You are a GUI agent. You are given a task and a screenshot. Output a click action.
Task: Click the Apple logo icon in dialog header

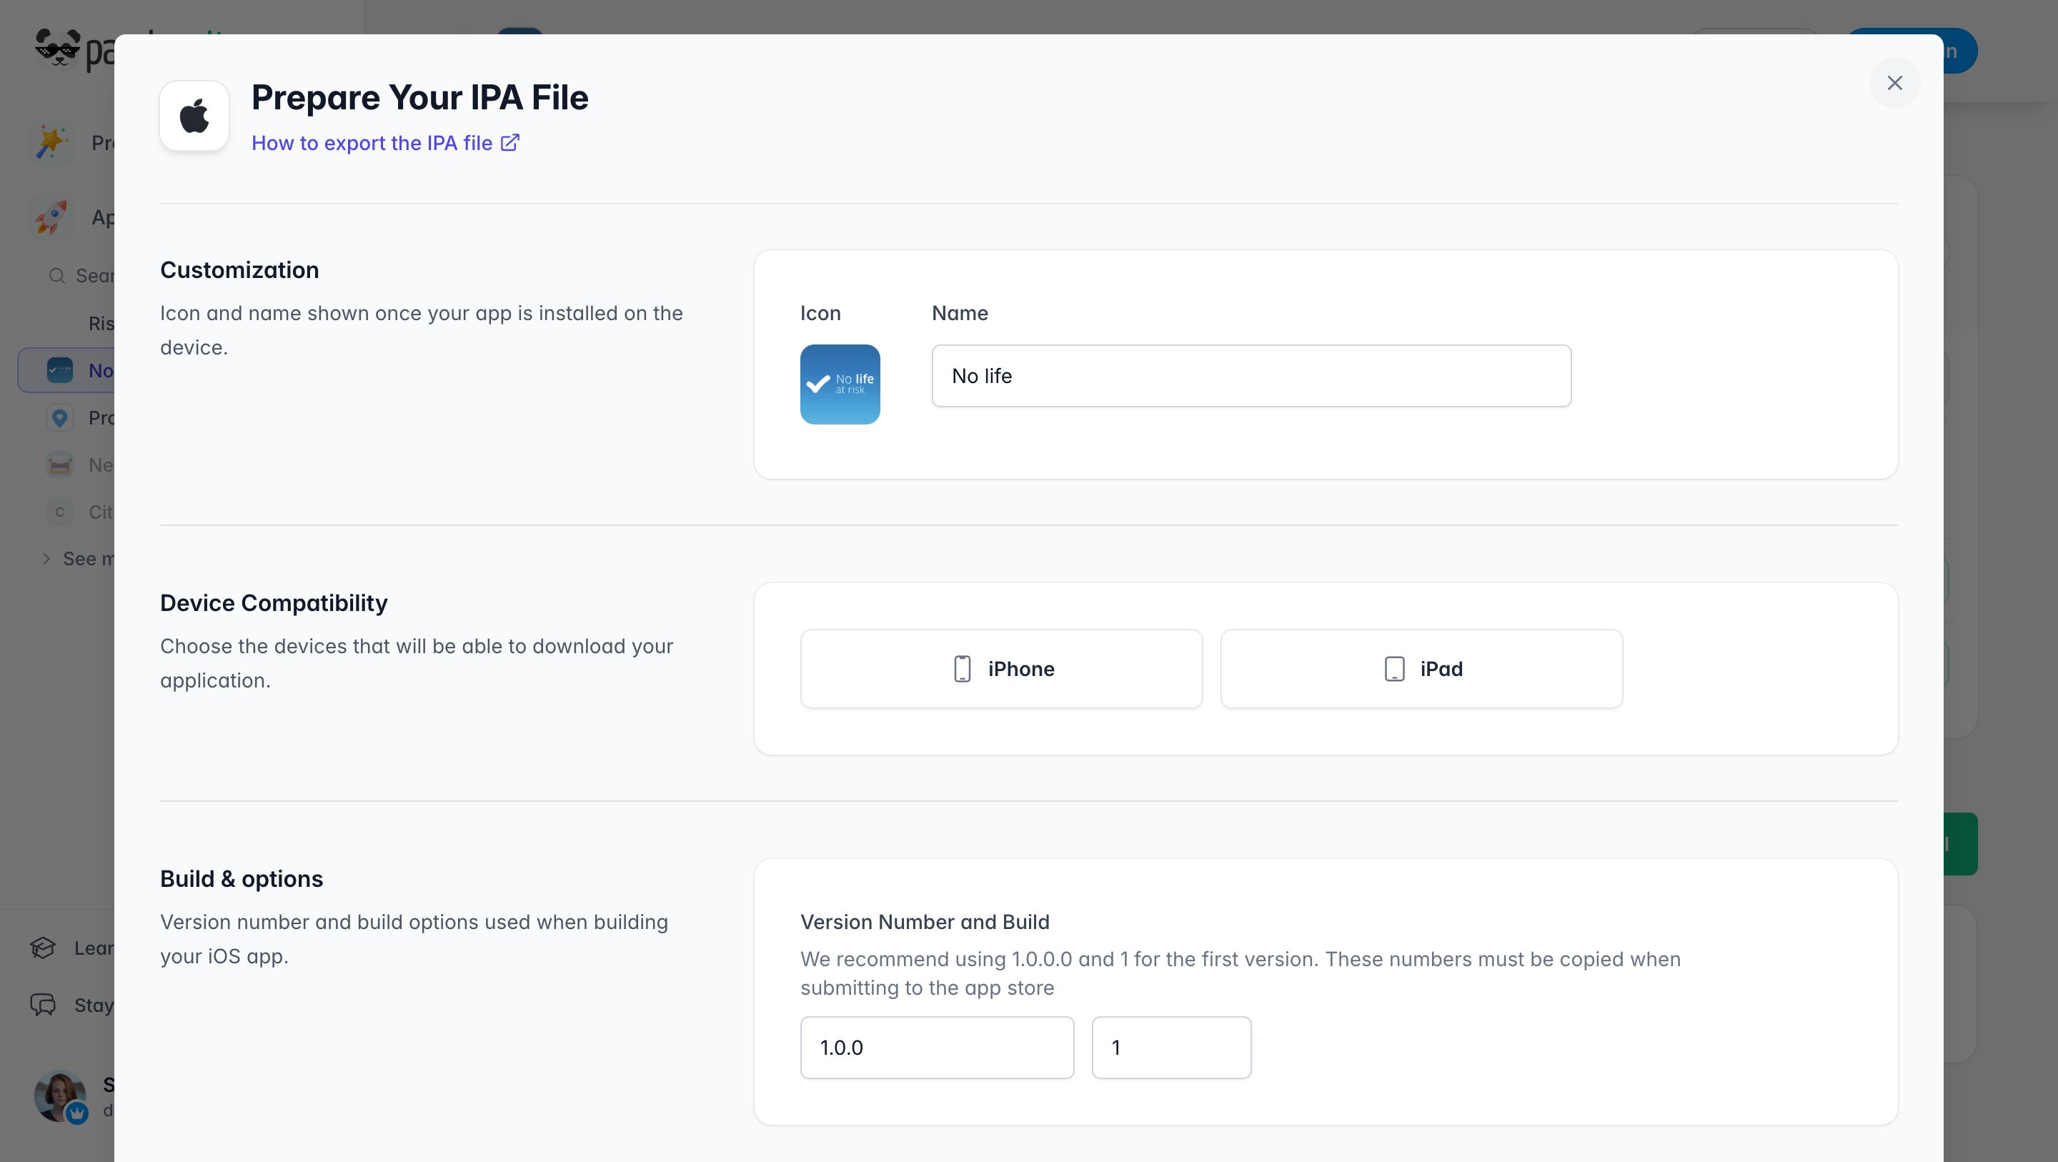[x=194, y=116]
